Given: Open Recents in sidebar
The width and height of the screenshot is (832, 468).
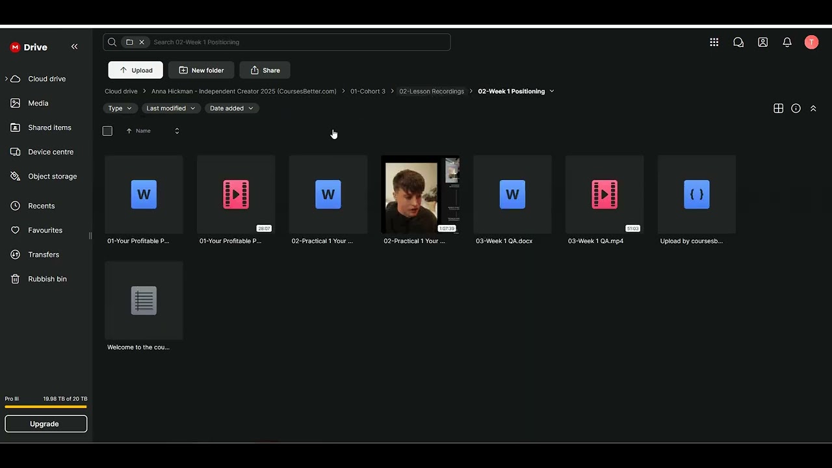Looking at the screenshot, I should coord(41,206).
